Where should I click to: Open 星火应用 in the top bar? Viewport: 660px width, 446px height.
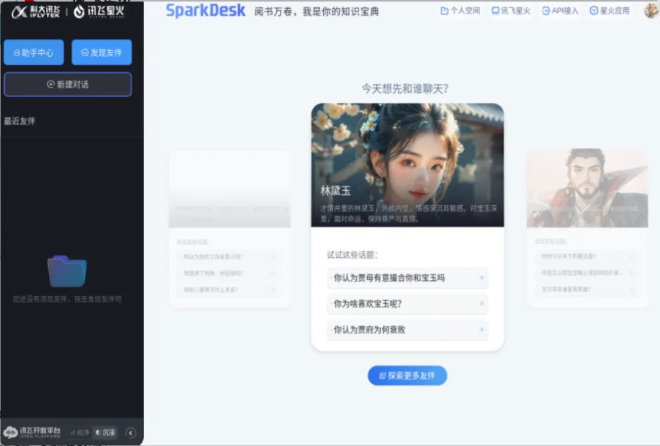click(x=609, y=10)
